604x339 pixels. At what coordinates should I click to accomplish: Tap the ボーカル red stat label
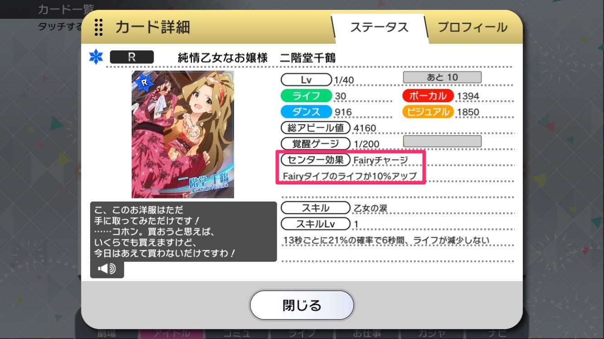tap(428, 96)
